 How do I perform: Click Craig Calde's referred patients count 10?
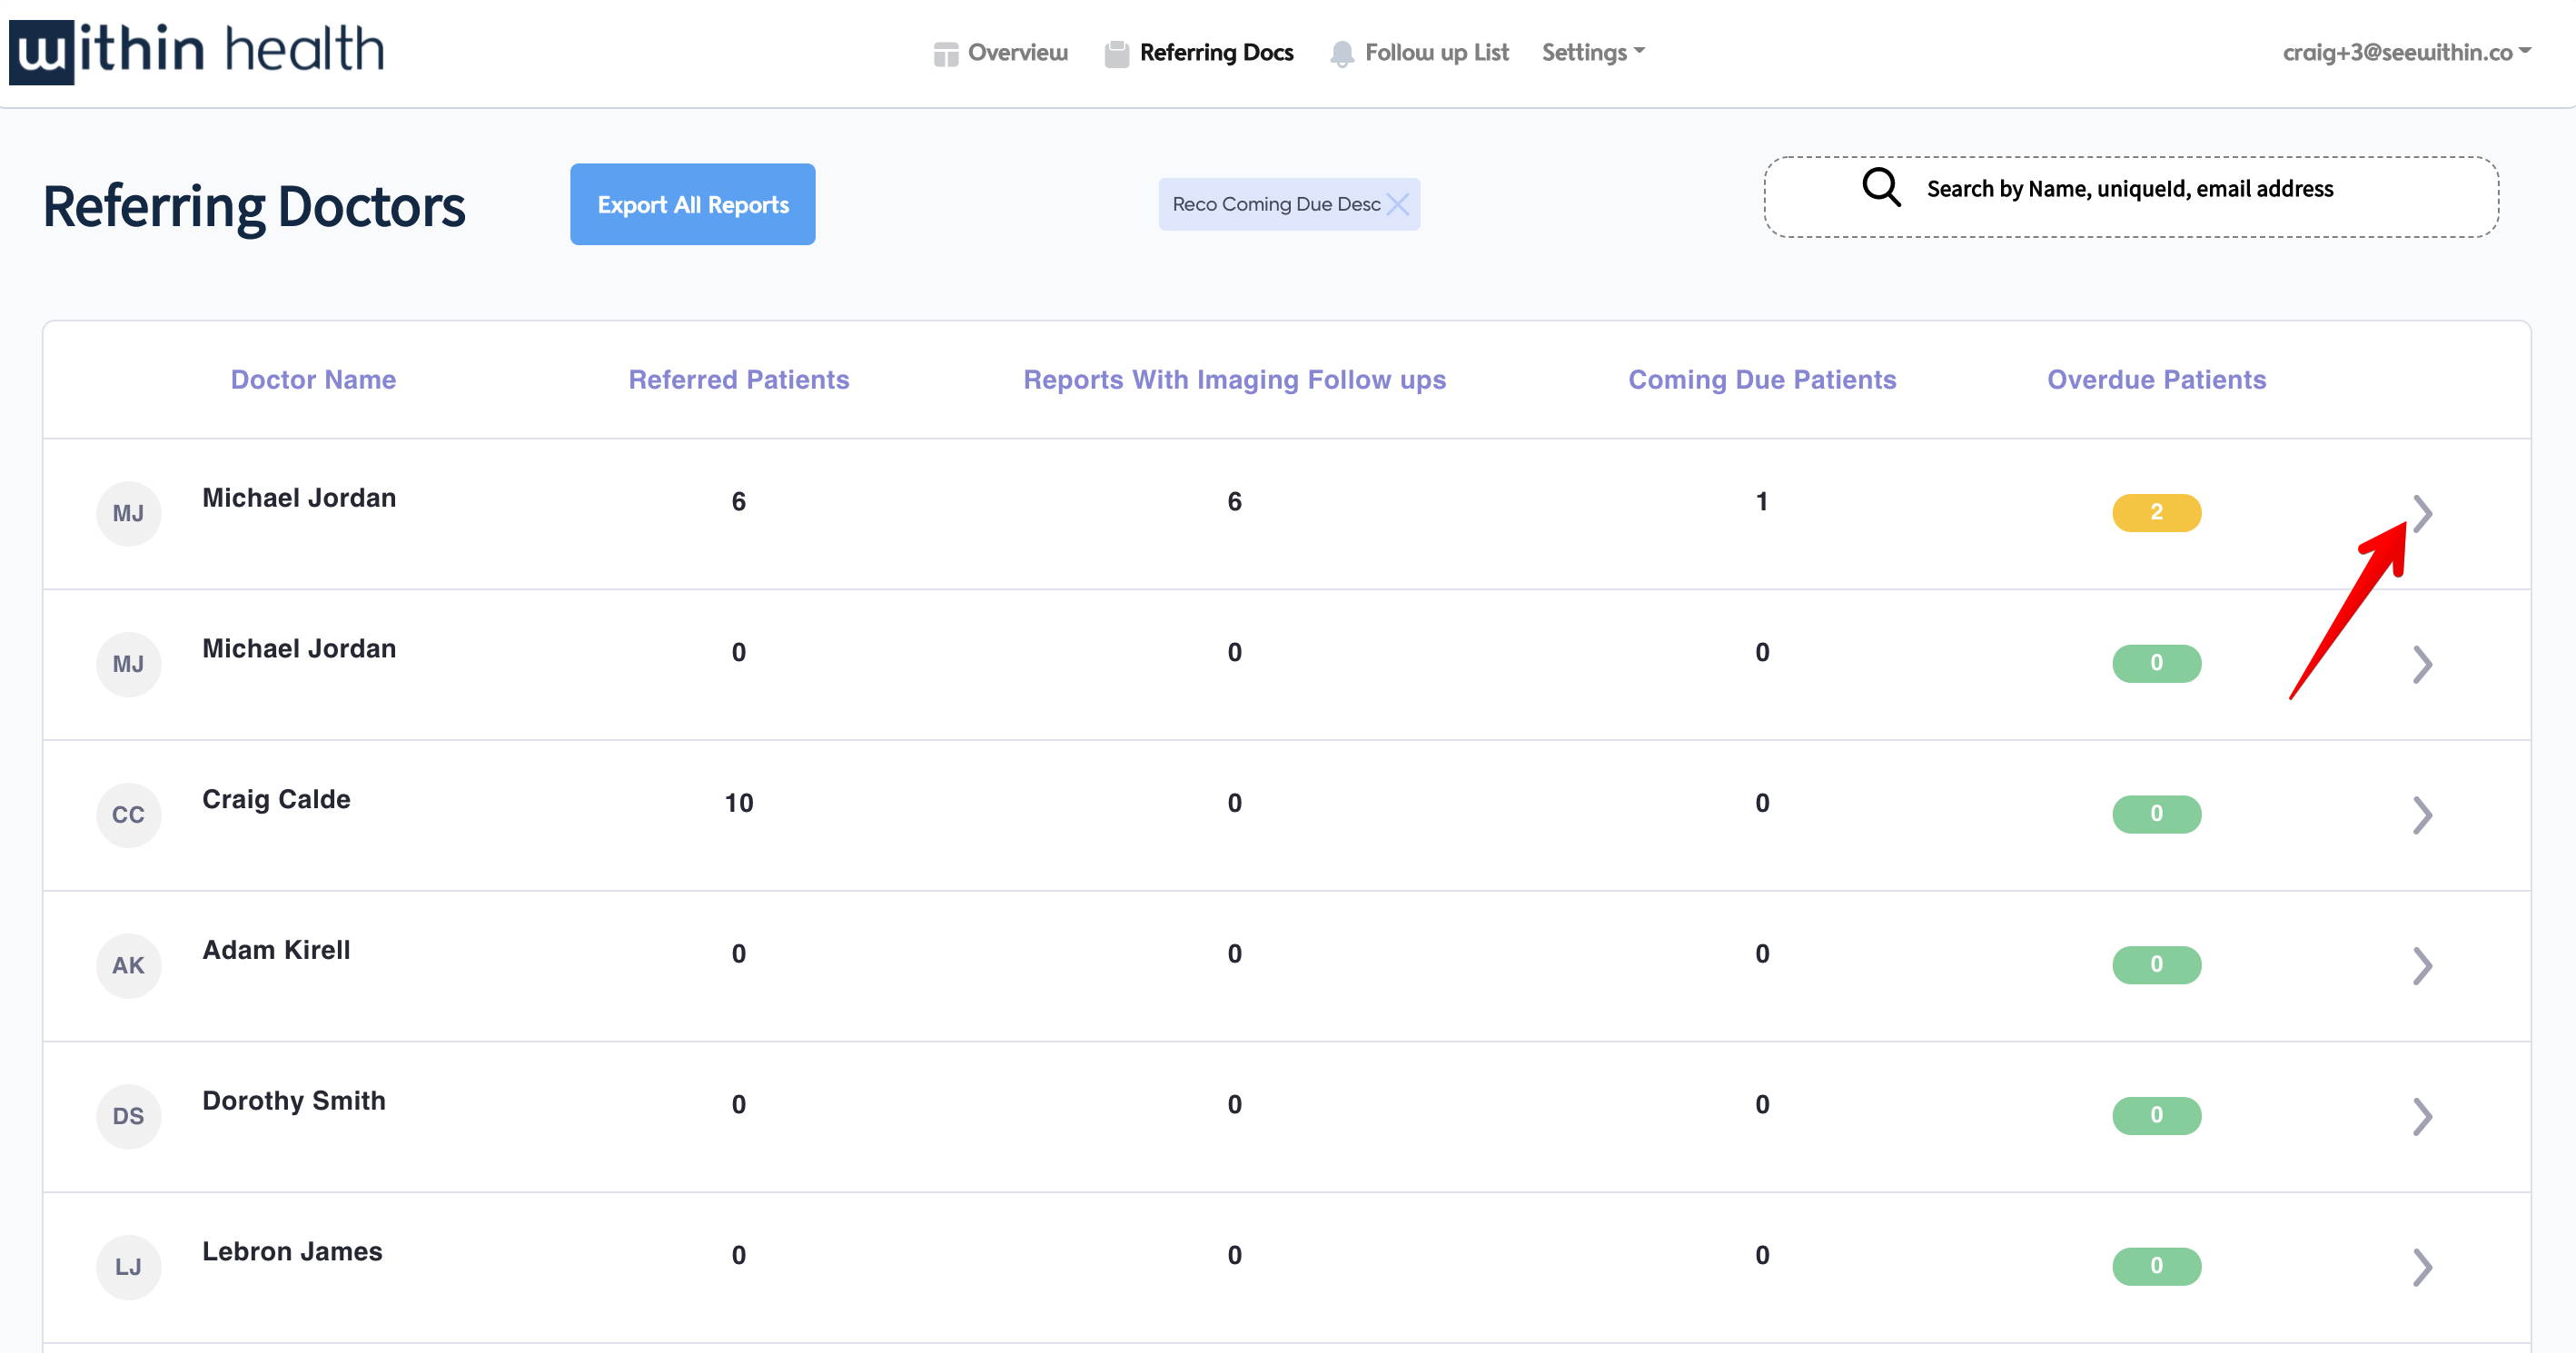point(738,803)
